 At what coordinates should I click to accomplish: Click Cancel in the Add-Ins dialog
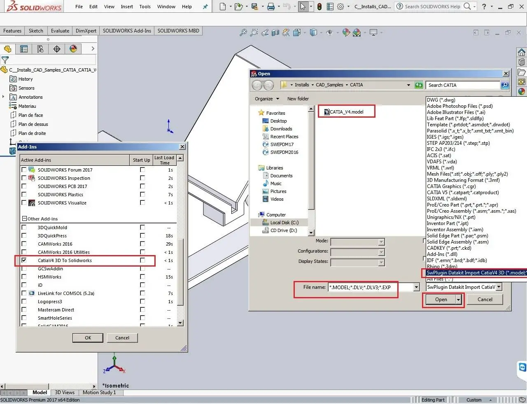click(122, 338)
